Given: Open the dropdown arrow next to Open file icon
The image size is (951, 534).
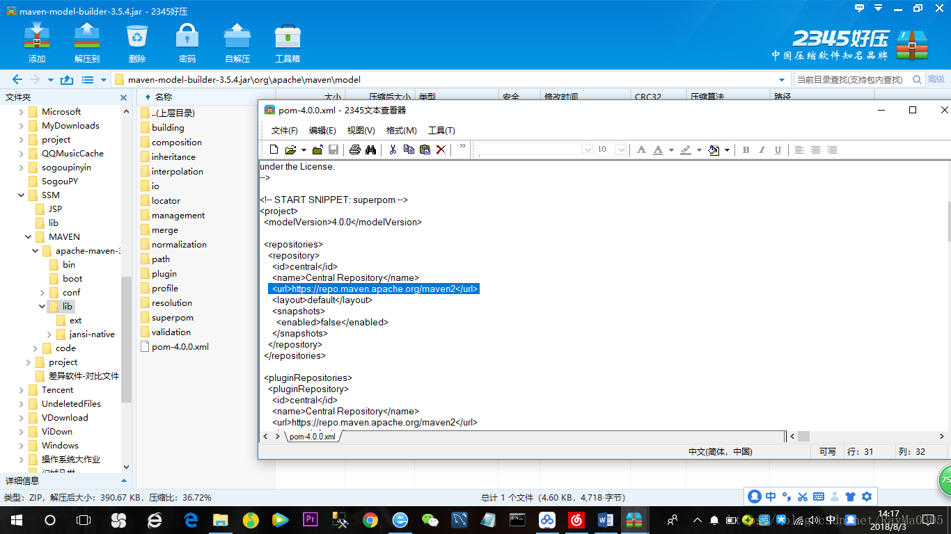Looking at the screenshot, I should pyautogui.click(x=304, y=149).
